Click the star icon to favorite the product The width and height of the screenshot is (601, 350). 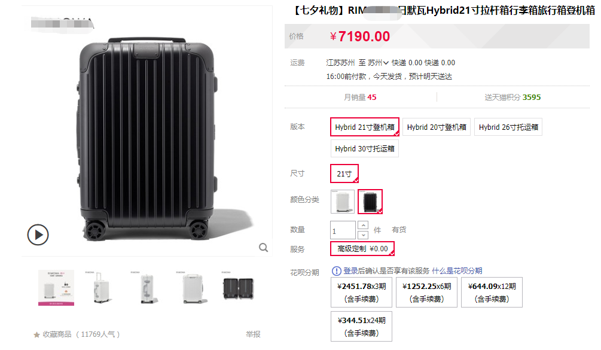click(37, 334)
